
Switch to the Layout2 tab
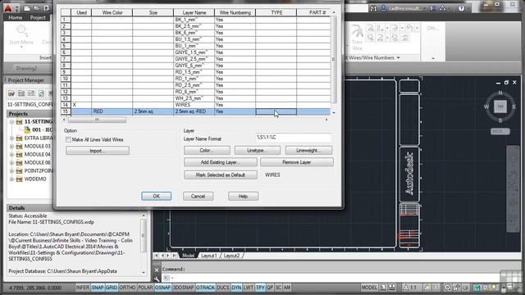tap(231, 256)
